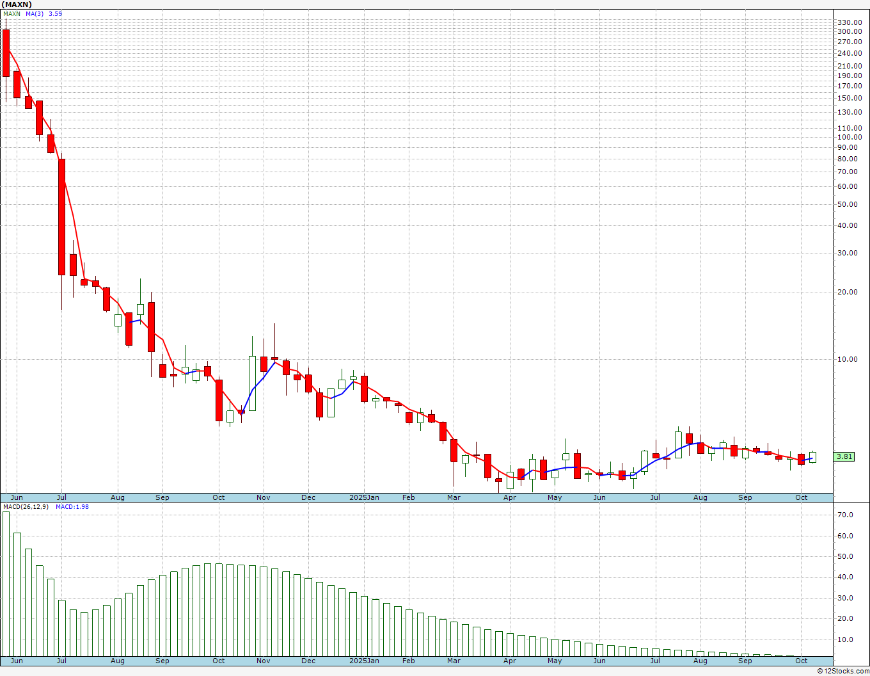This screenshot has width=870, height=676.
Task: Click the 70.0 MACD axis label
Action: pos(846,515)
